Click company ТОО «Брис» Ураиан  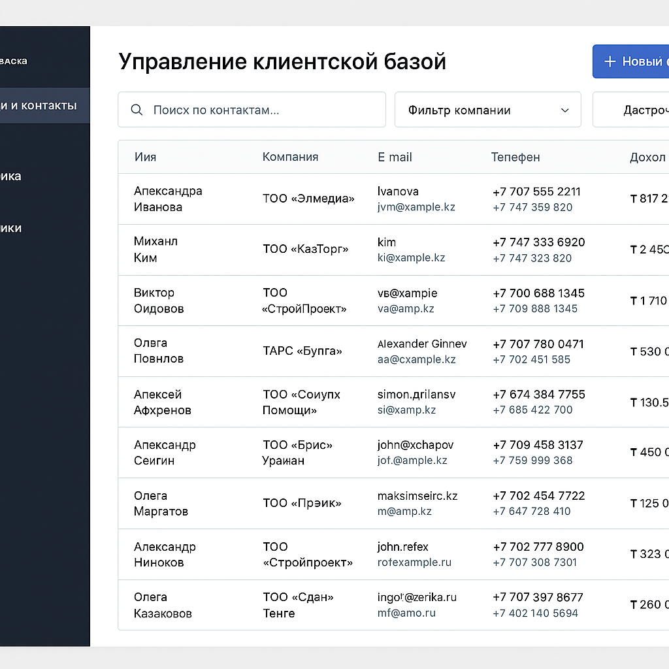pos(297,452)
